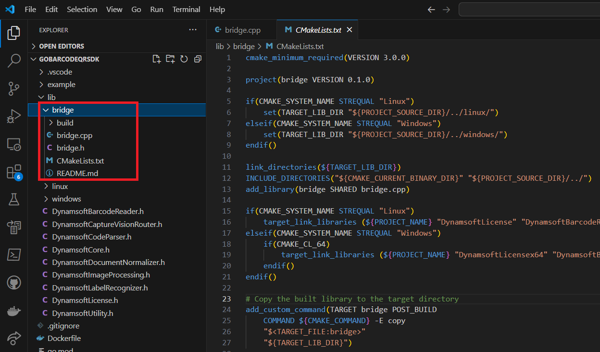The width and height of the screenshot is (600, 352).
Task: Click the lib breadcrumb segment
Action: click(x=220, y=47)
